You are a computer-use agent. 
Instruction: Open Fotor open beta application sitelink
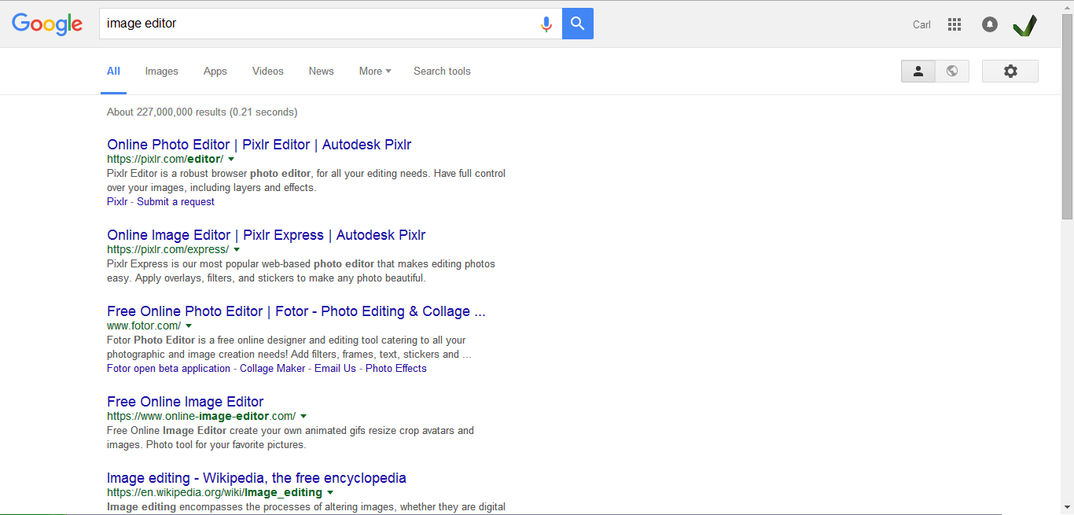pyautogui.click(x=169, y=368)
